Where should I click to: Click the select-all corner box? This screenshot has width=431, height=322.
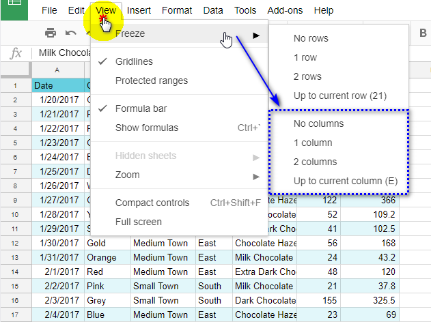pyautogui.click(x=16, y=69)
